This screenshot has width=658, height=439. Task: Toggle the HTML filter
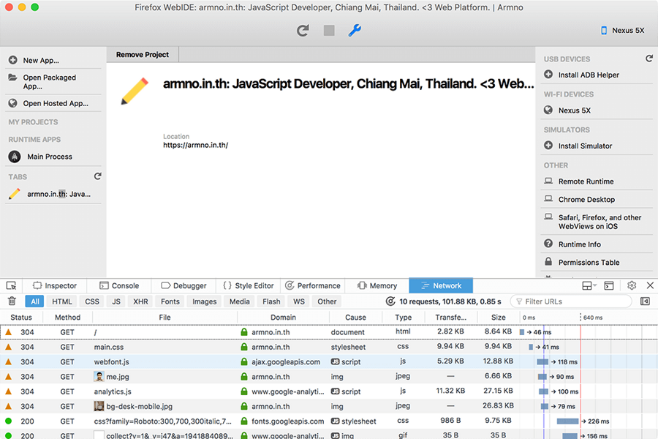(62, 301)
